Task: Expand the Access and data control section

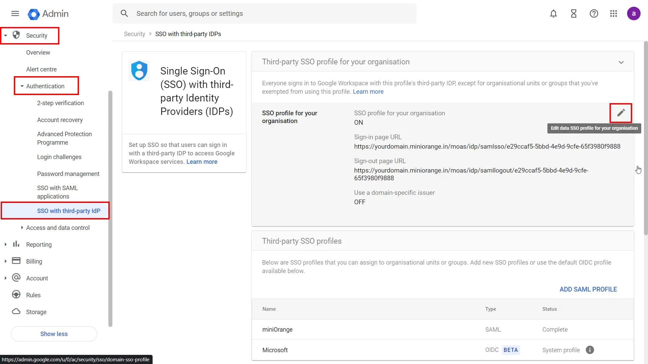Action: (22, 227)
